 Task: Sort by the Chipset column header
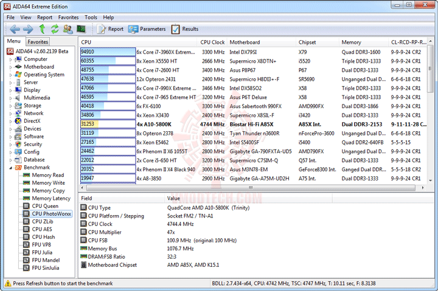318,42
